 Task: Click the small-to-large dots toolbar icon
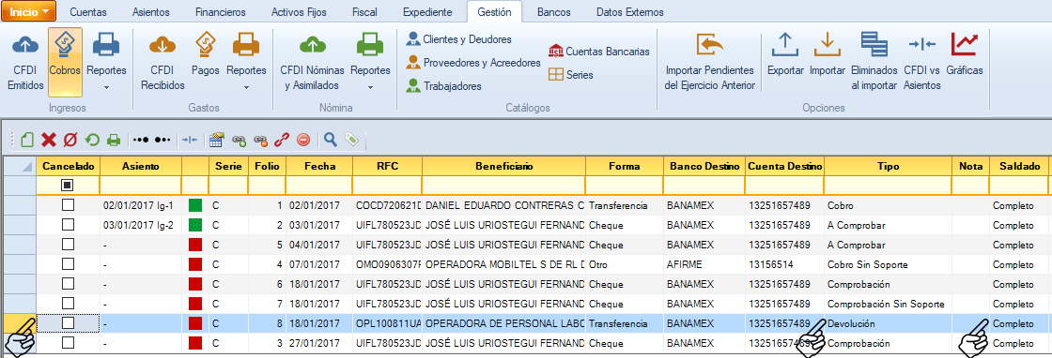point(140,140)
